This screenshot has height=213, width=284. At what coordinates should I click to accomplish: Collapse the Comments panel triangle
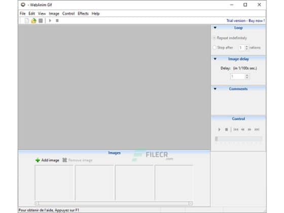pyautogui.click(x=215, y=89)
